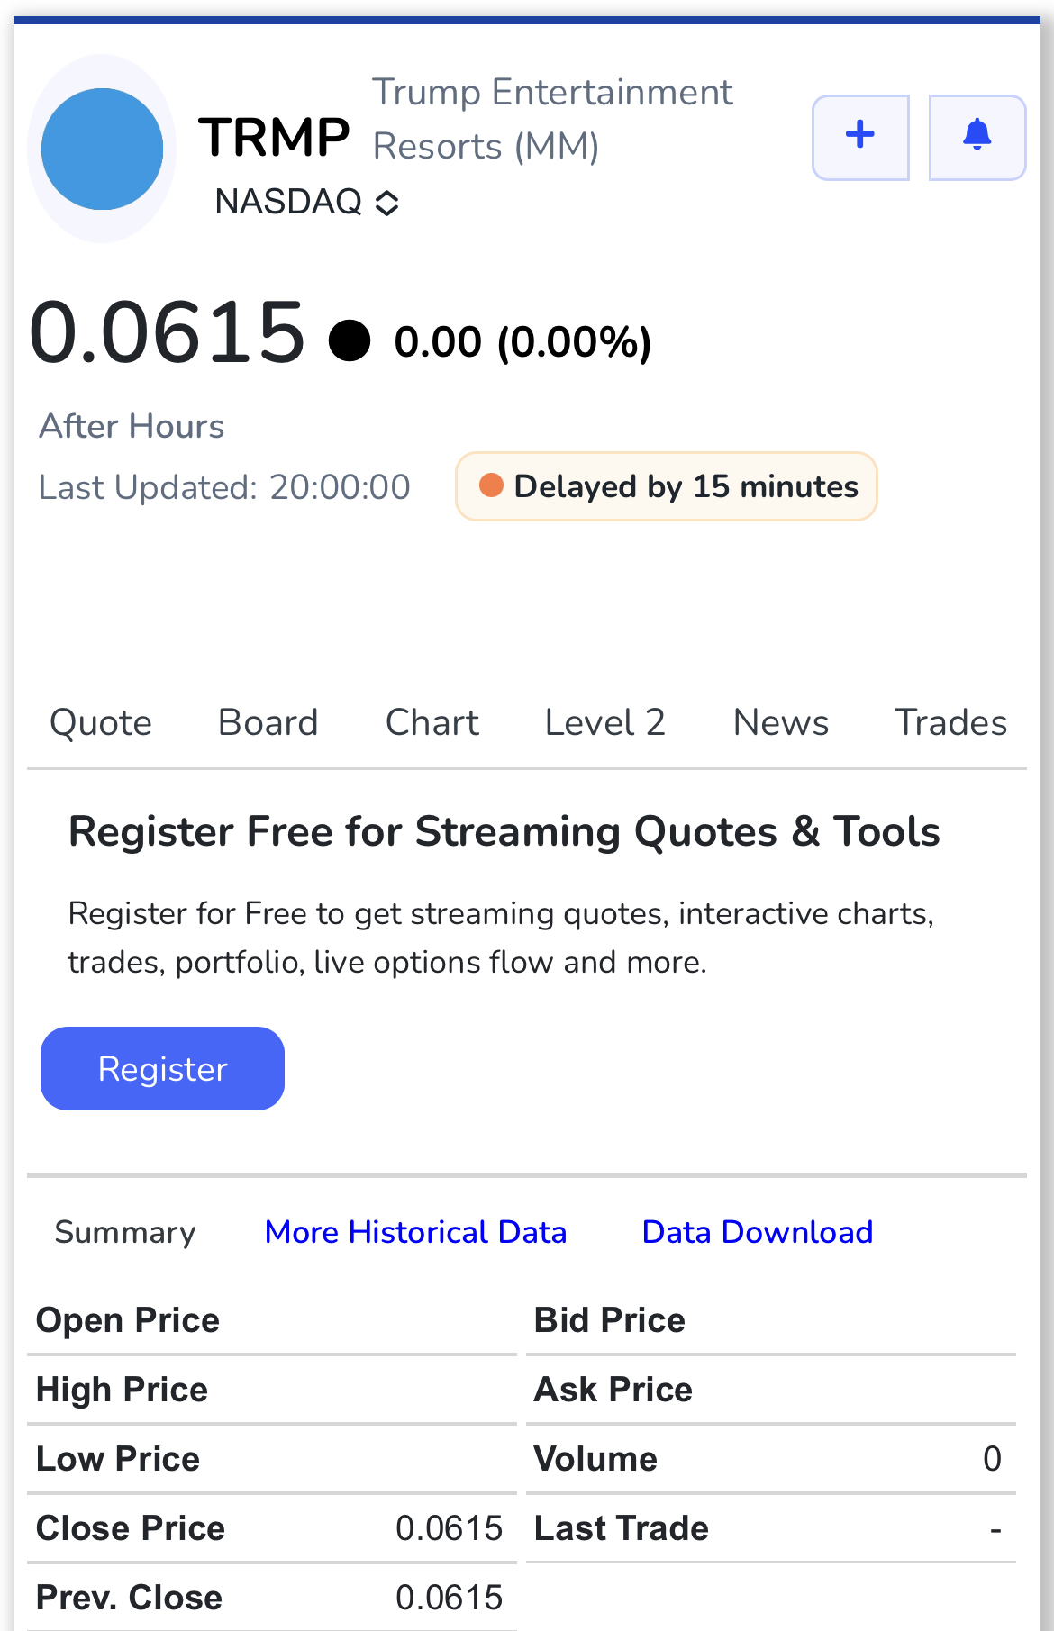Expand the NASDAQ exchange selector
This screenshot has height=1631, width=1054.
(307, 203)
